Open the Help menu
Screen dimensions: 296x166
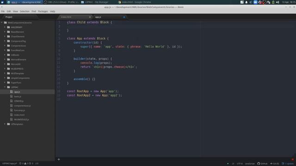[x=52, y=12]
